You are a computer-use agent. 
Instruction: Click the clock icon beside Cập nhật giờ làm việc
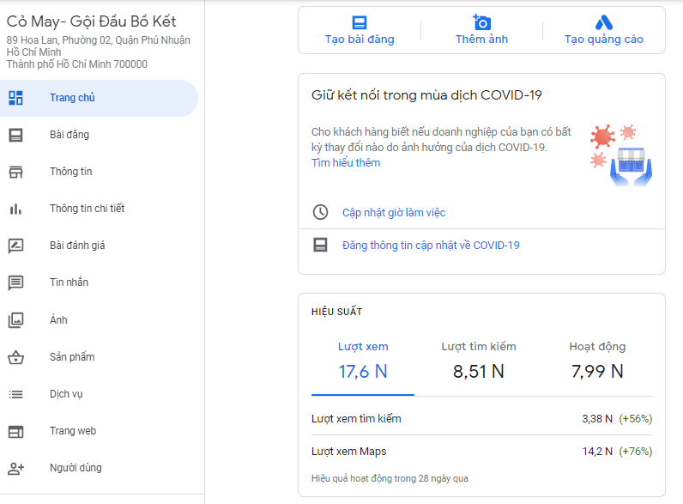(320, 212)
